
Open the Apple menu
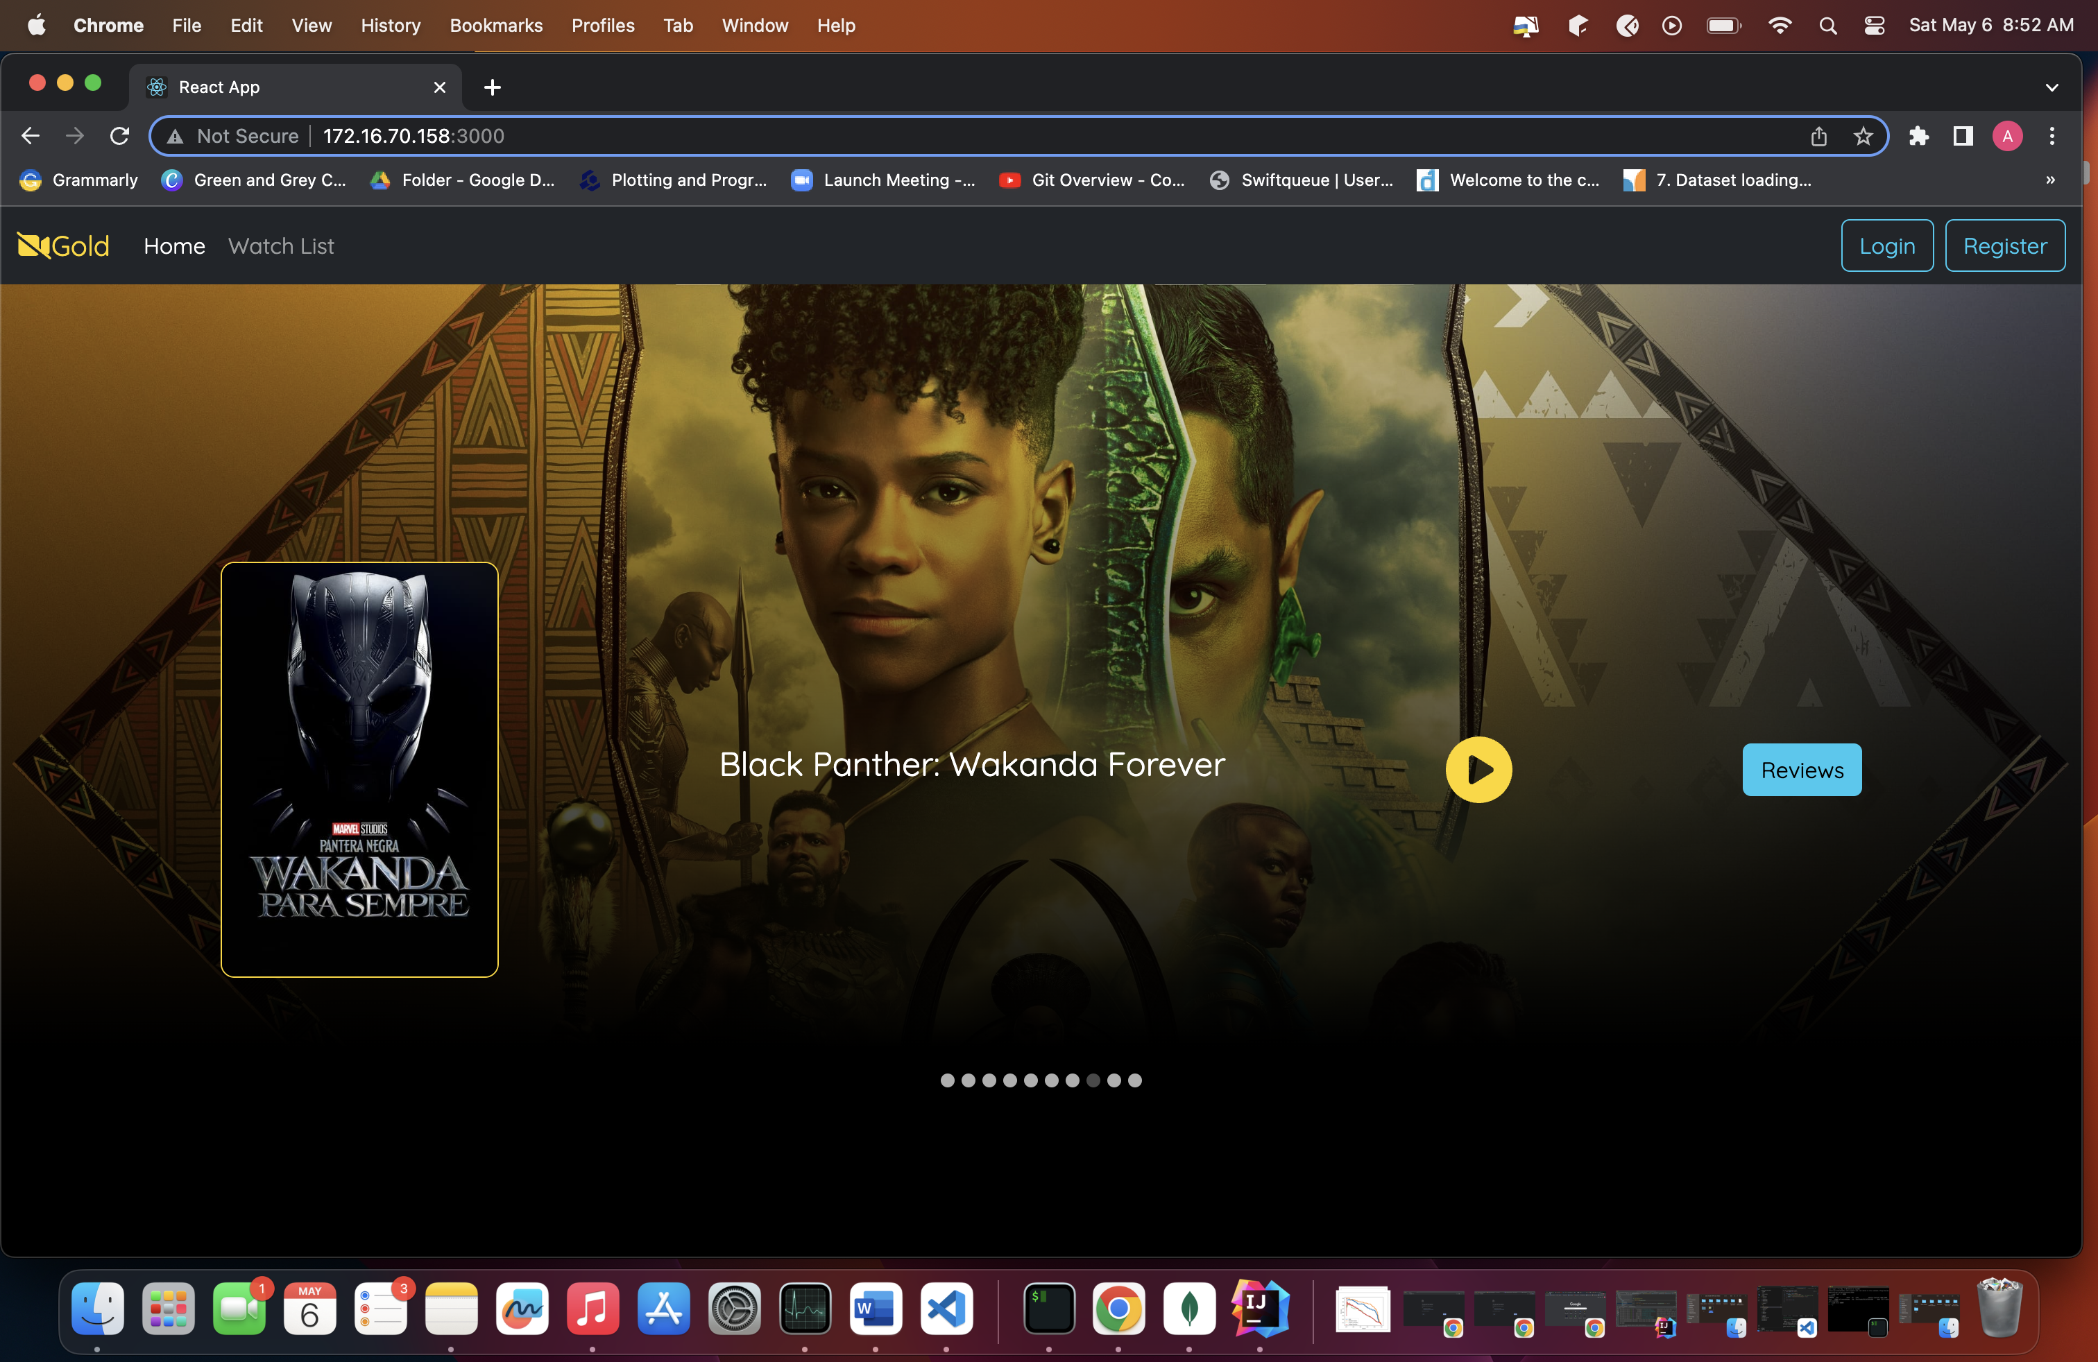click(x=36, y=26)
